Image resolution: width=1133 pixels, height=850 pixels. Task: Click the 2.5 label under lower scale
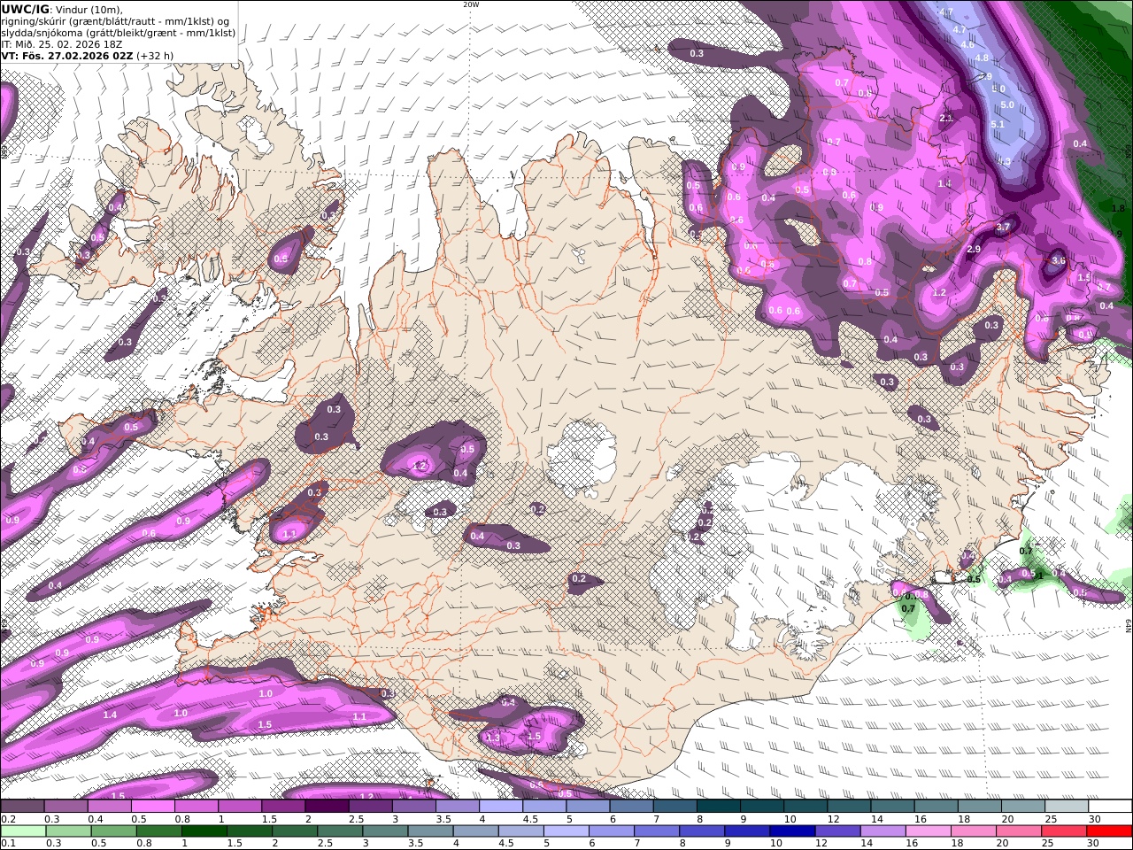pyautogui.click(x=325, y=844)
